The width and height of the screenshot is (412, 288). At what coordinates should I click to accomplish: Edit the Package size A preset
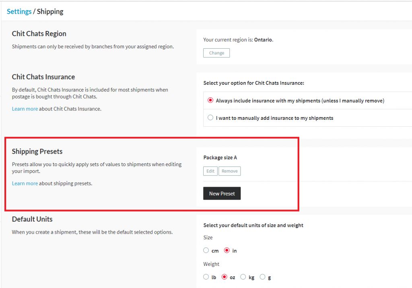[210, 171]
